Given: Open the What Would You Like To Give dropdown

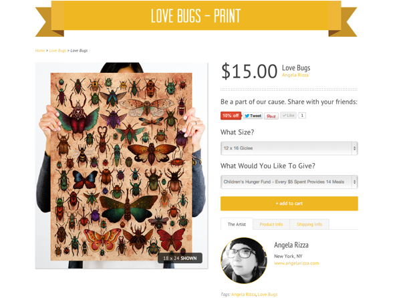Looking at the screenshot, I should 289,182.
